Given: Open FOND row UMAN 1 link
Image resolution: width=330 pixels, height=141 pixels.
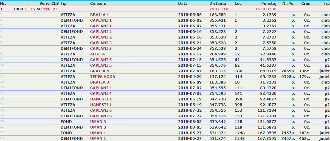Looking at the screenshot, I should point(98,133).
